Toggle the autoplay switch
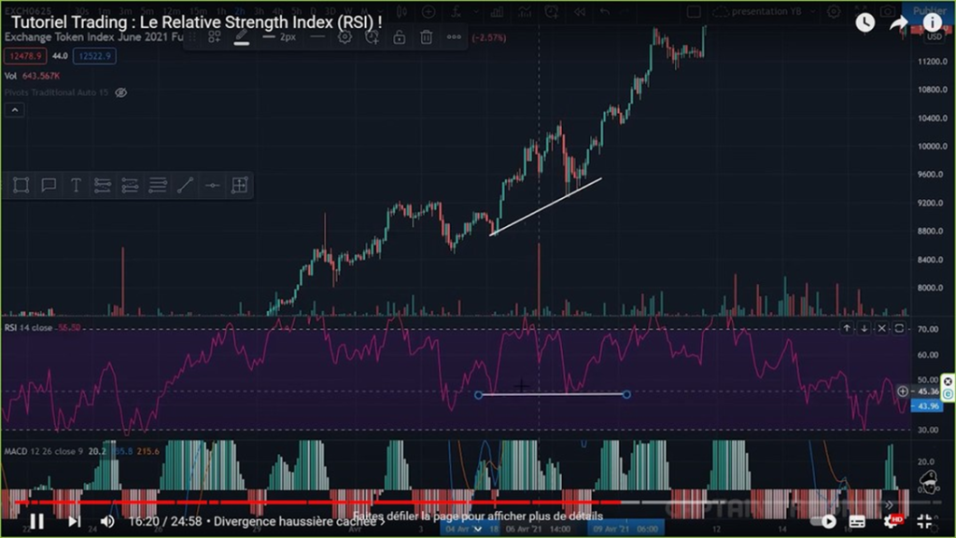 click(823, 521)
